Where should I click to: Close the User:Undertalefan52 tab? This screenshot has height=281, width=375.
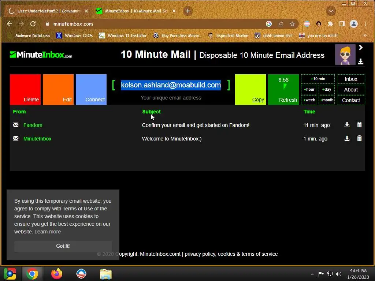coord(86,11)
